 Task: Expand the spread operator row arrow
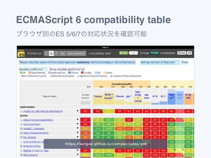(78, 128)
